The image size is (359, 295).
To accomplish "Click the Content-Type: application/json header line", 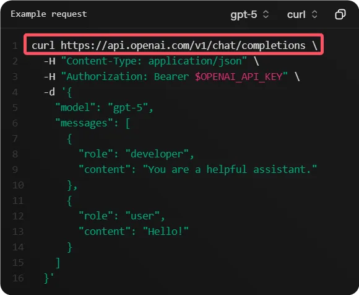I will (152, 61).
